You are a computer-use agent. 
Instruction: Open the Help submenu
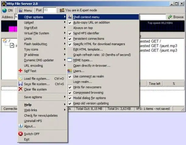[x=42, y=105]
